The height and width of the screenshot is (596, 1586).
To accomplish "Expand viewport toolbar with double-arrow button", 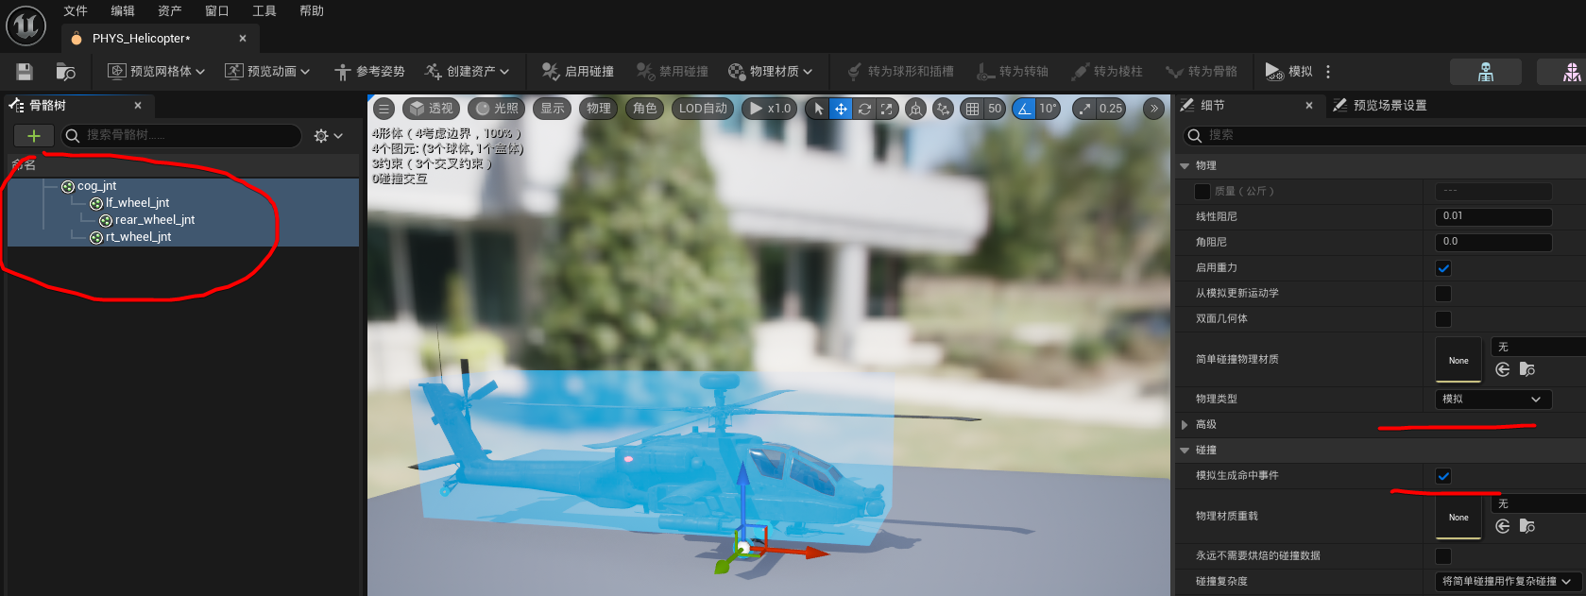I will point(1153,109).
